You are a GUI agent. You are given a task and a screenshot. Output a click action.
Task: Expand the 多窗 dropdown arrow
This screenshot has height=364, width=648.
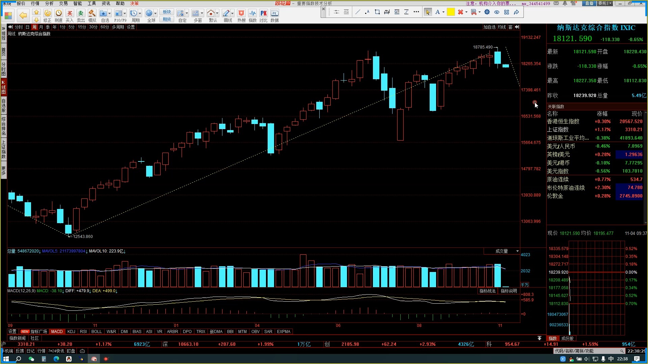tap(202, 13)
